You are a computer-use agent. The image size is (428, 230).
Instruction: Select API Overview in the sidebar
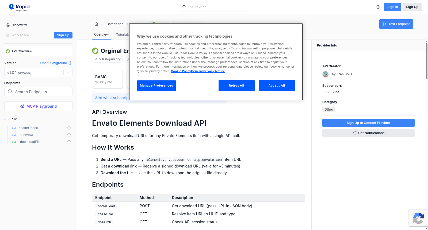pyautogui.click(x=38, y=51)
